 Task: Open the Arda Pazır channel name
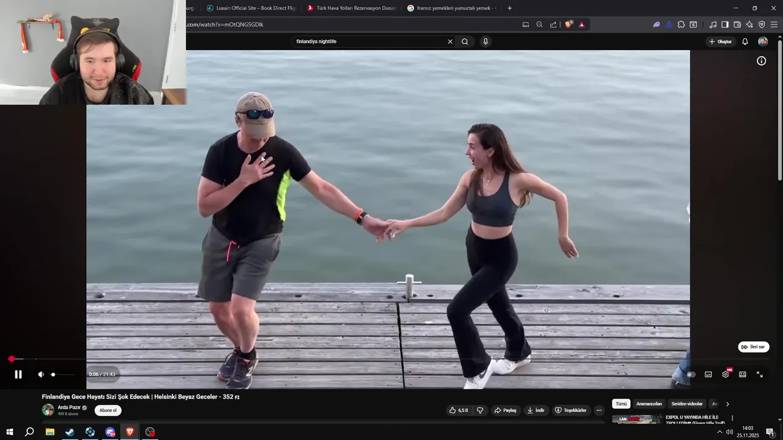pyautogui.click(x=69, y=407)
